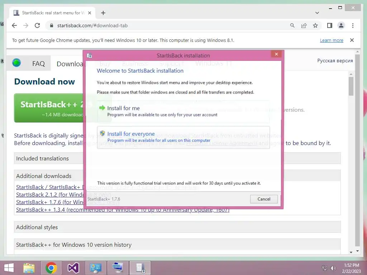This screenshot has height=275, width=367.
Task: Close the StartIsBack browser tab
Action: coord(89,13)
